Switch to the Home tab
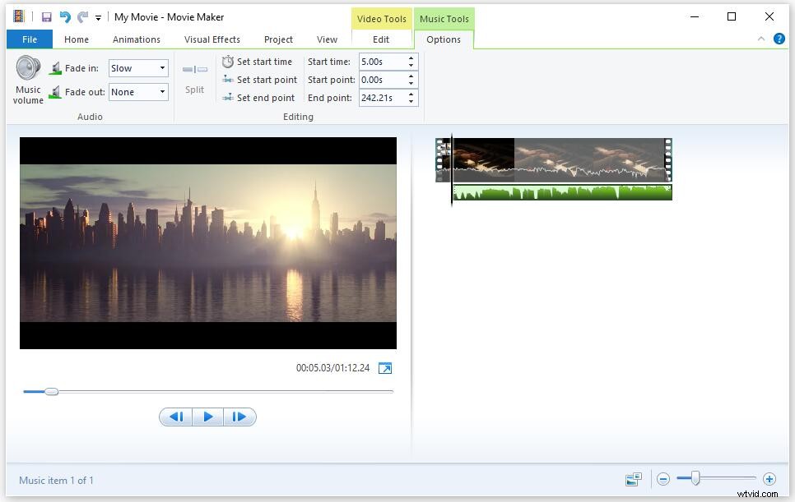This screenshot has width=795, height=502. (77, 39)
